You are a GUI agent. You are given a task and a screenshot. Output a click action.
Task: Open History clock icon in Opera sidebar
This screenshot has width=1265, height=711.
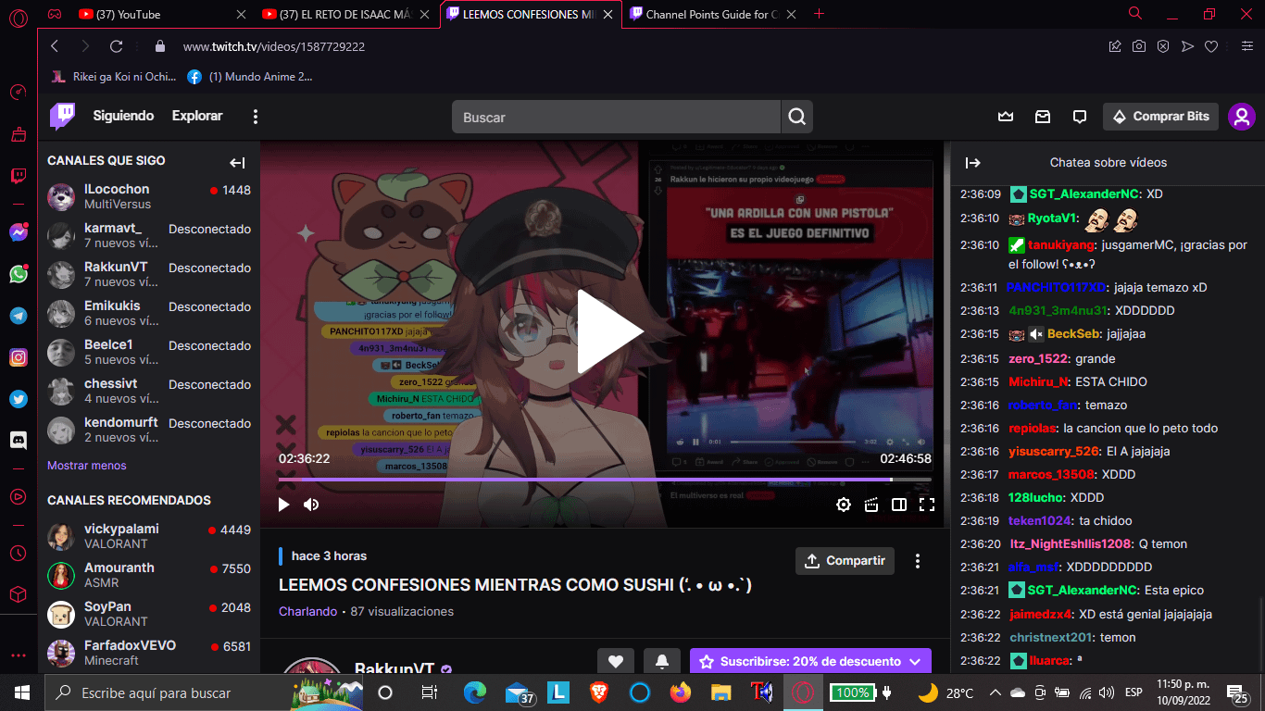(x=18, y=554)
